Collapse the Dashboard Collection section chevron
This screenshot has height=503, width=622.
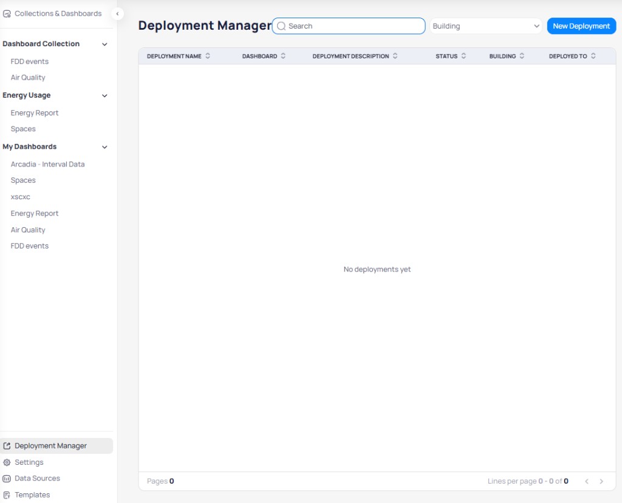tap(104, 44)
